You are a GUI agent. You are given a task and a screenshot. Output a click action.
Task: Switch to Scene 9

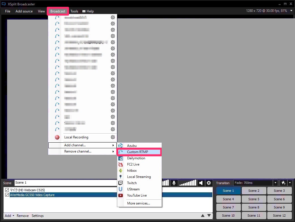(x=279, y=207)
